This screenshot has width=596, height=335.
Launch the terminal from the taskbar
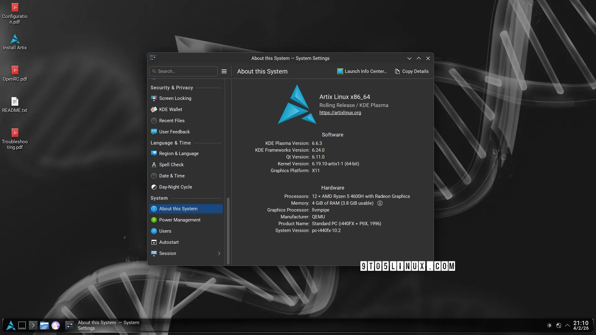pos(33,325)
